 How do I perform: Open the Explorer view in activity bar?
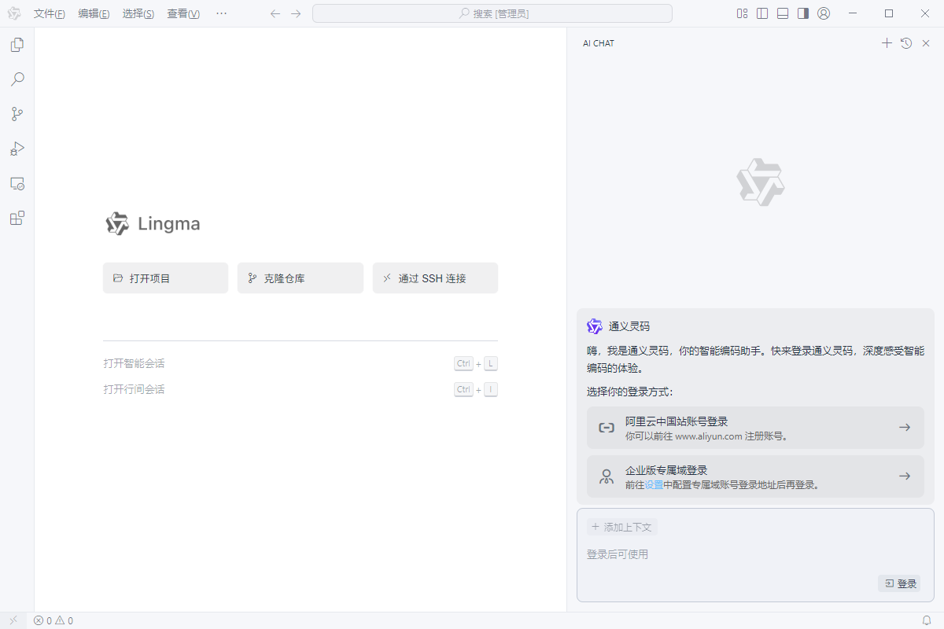coord(17,45)
